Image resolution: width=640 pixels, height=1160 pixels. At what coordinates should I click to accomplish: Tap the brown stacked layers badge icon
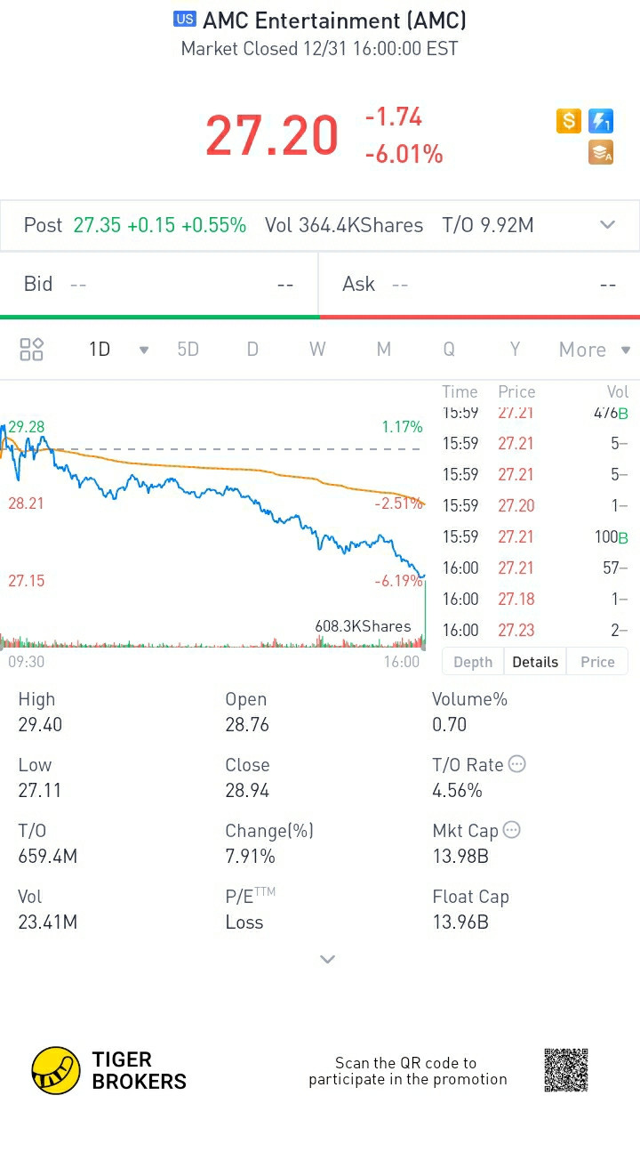point(601,153)
